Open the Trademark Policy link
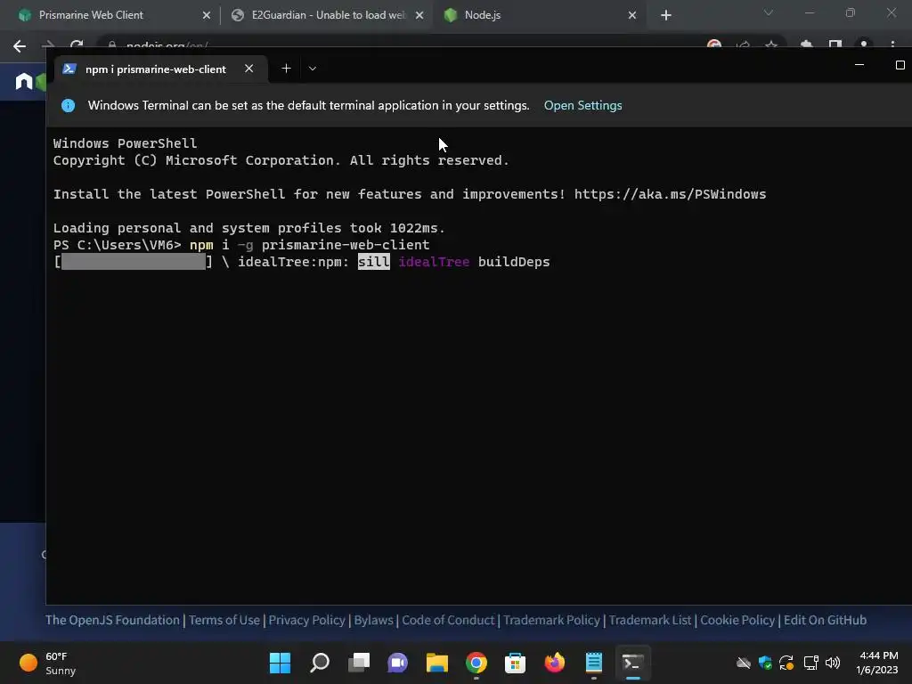Screen dimensions: 912x684 [x=551, y=620]
